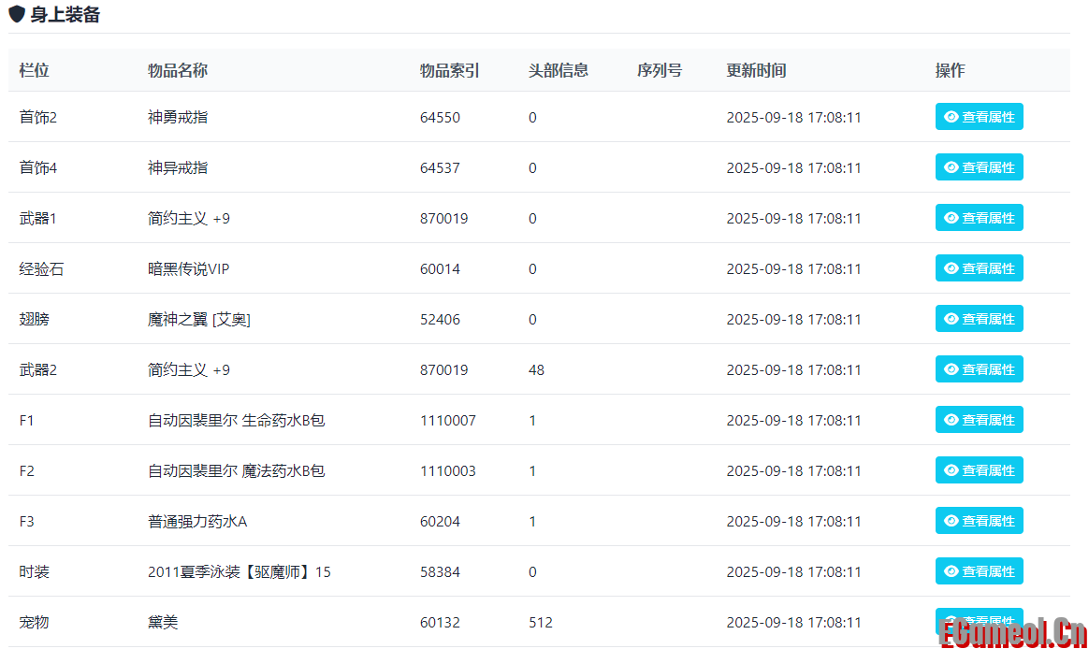This screenshot has height=649, width=1089.
Task: Click the blue 1 link on F3 row
Action: tap(532, 521)
